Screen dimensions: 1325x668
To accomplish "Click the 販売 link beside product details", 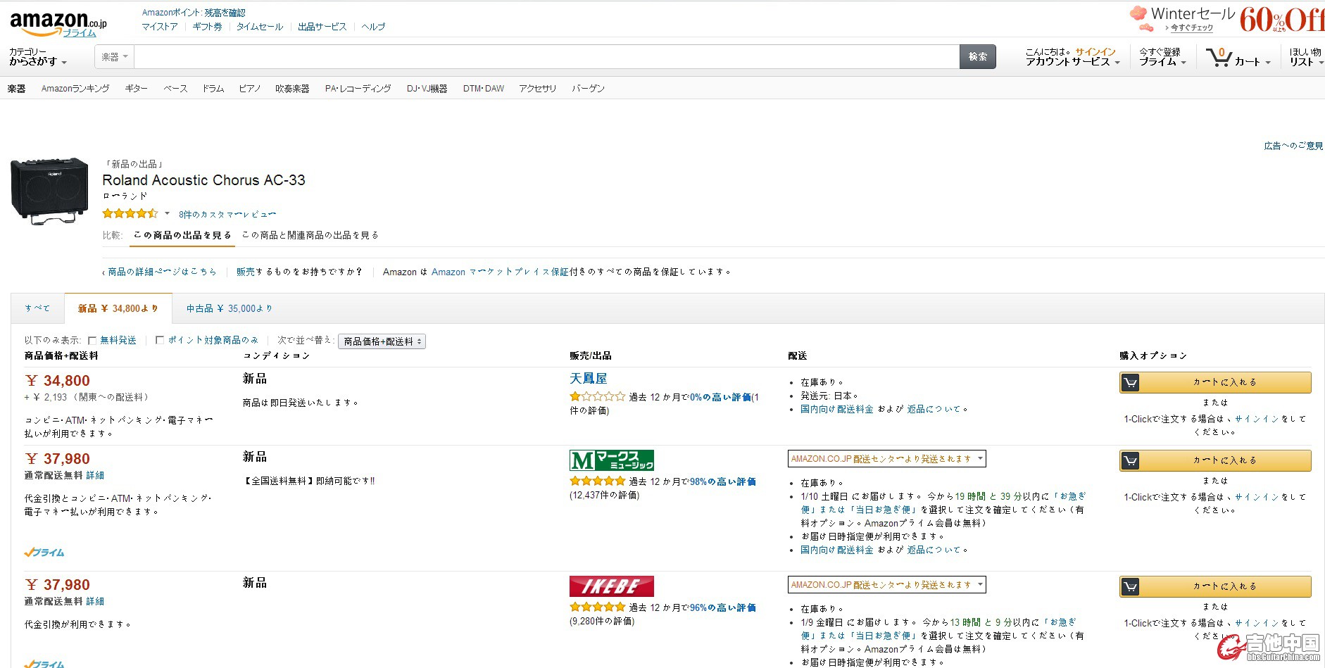I will click(x=246, y=272).
